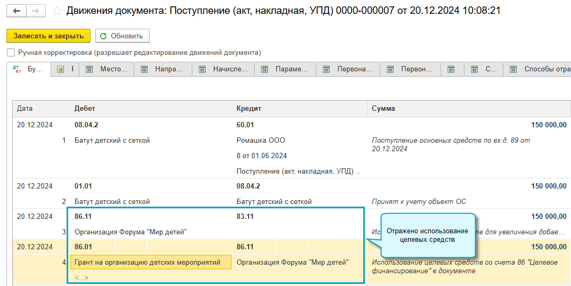
Task: Select the Напра… tab
Action: pyautogui.click(x=169, y=69)
